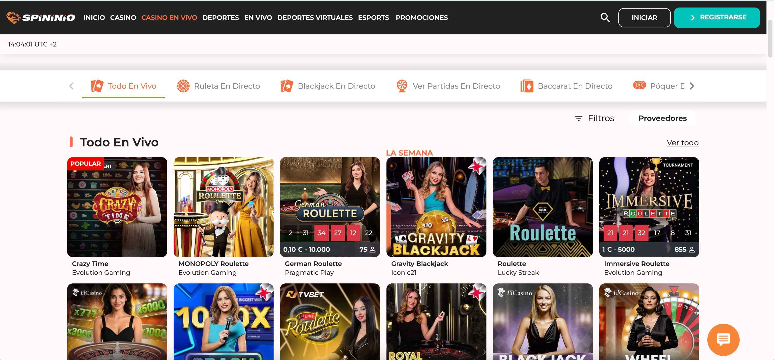774x360 pixels.
Task: Select the Blackjack En Directo cards icon
Action: (287, 86)
